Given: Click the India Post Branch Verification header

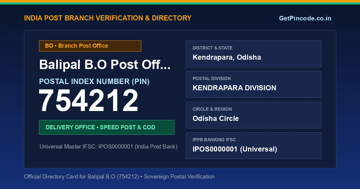Looking at the screenshot, I should (108, 18).
